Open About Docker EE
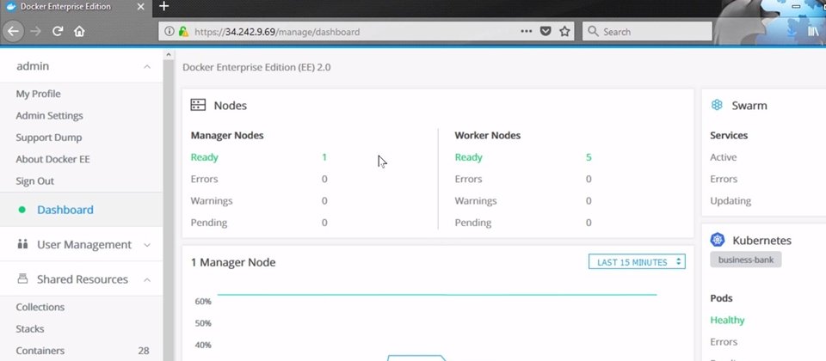 (52, 159)
